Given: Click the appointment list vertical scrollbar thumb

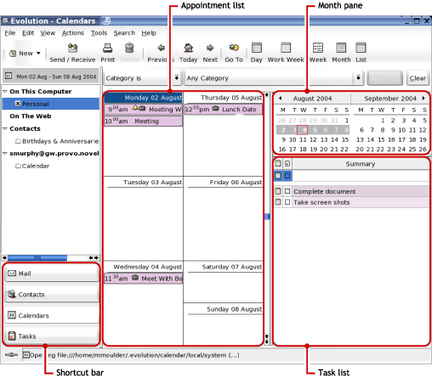Looking at the screenshot, I should click(267, 217).
